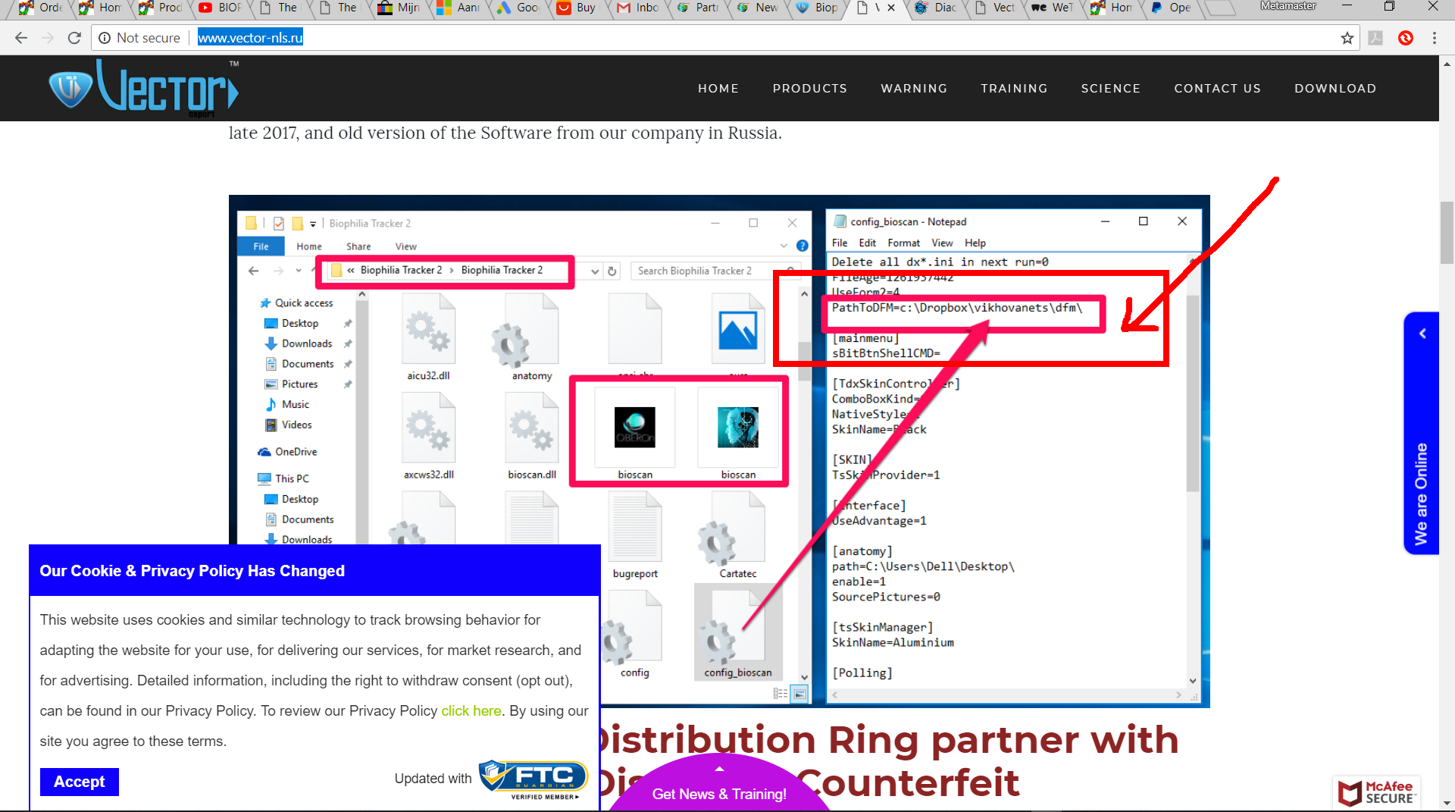This screenshot has height=812, width=1455.
Task: Click the McAfee Secure badge
Action: 1376,792
